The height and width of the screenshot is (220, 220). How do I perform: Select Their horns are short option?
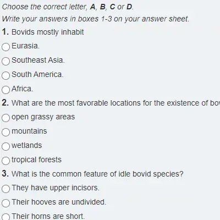click(x=5, y=217)
